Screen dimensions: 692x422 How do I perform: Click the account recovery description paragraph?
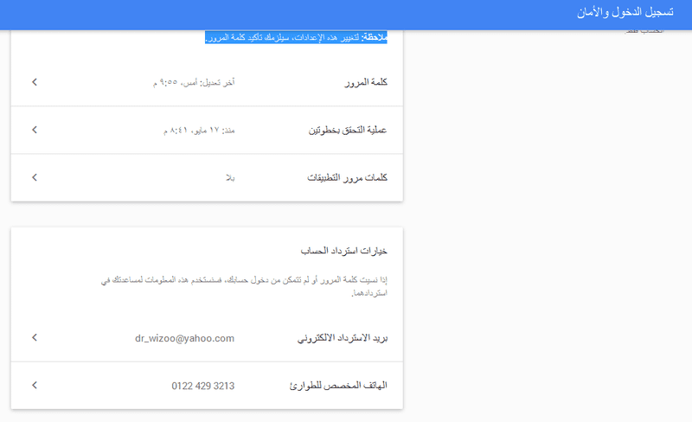244,286
